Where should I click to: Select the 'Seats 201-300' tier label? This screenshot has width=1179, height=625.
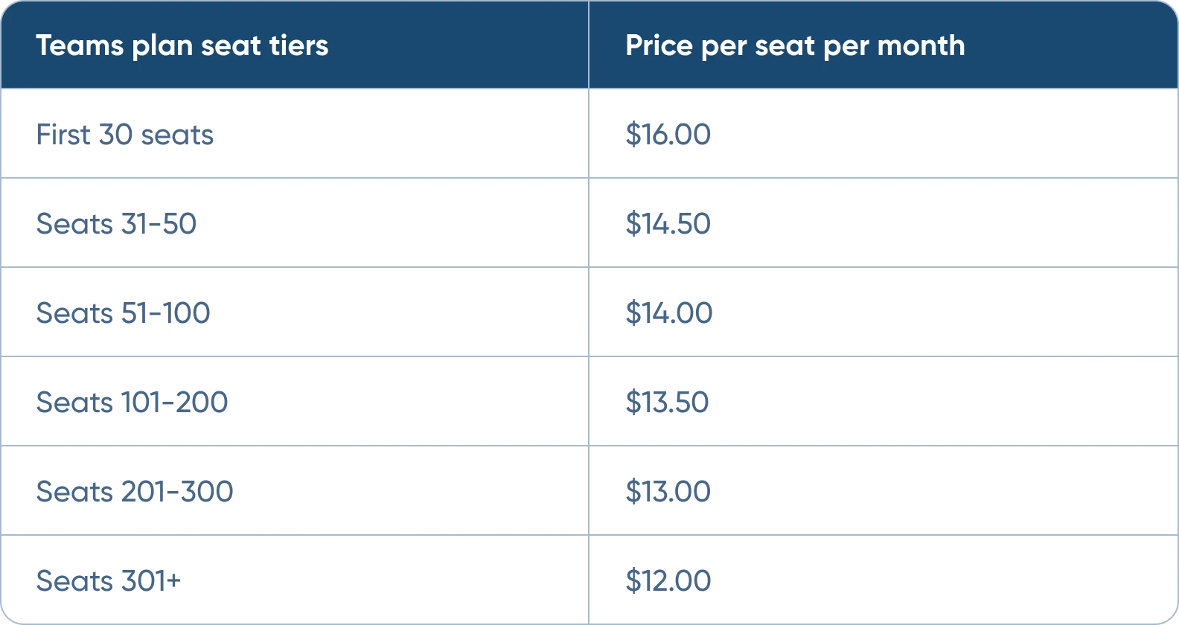(135, 492)
